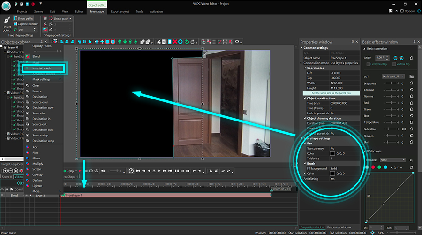
Task: Open the Templates None dropdown
Action: pyautogui.click(x=392, y=160)
